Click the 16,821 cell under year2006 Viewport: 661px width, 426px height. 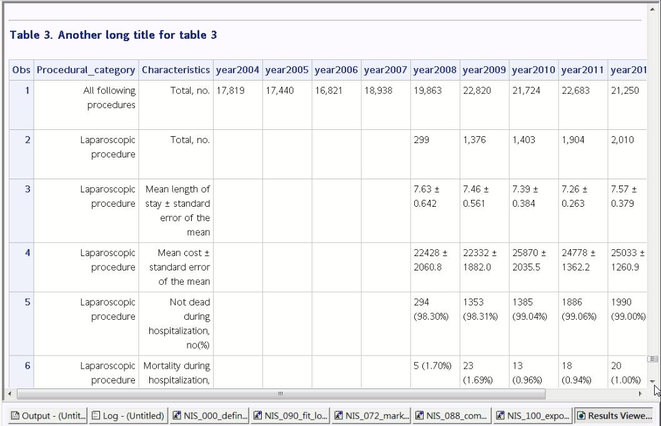coord(336,104)
